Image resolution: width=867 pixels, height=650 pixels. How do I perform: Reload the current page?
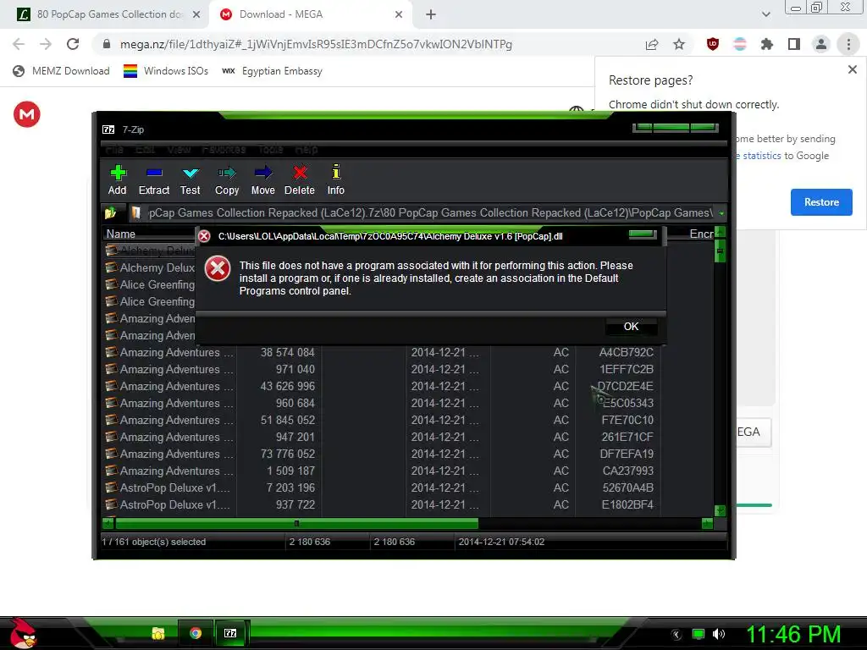(73, 44)
